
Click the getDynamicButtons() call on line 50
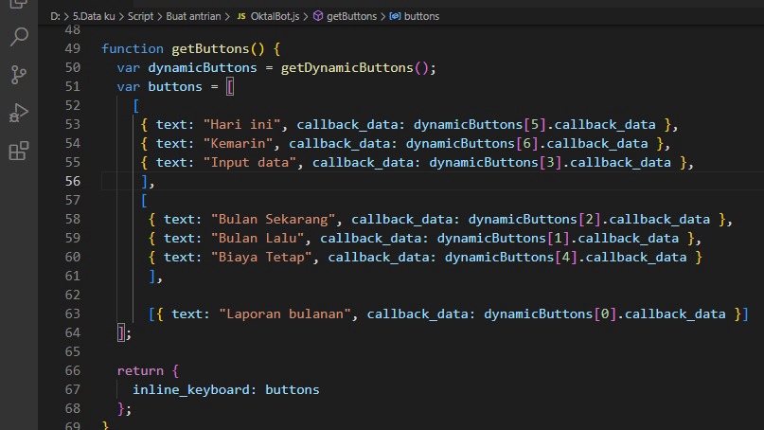[x=355, y=68]
